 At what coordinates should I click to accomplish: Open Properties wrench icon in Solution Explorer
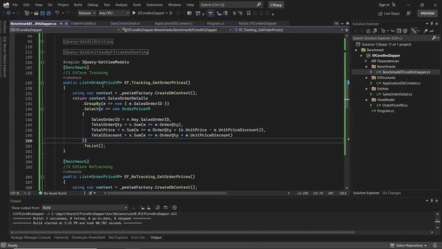click(425, 30)
